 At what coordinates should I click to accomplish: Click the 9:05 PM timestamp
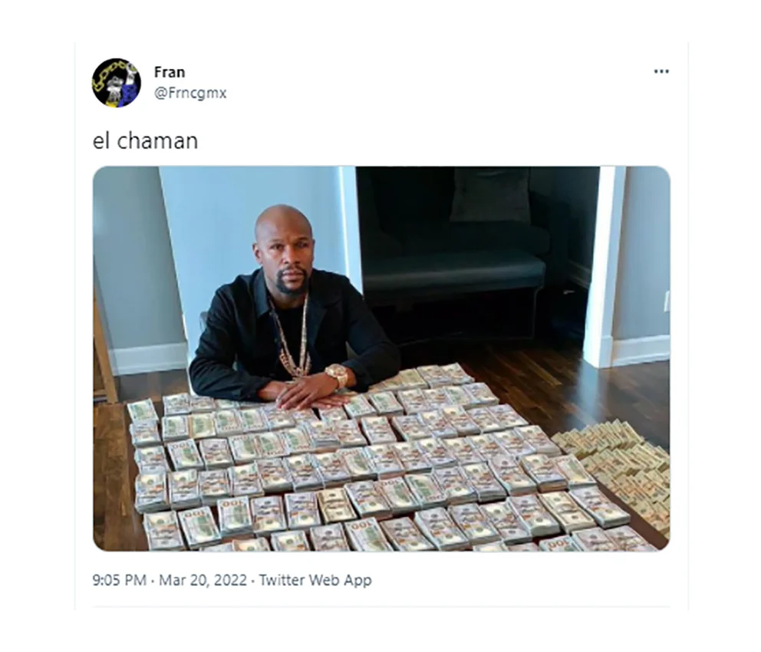[120, 580]
